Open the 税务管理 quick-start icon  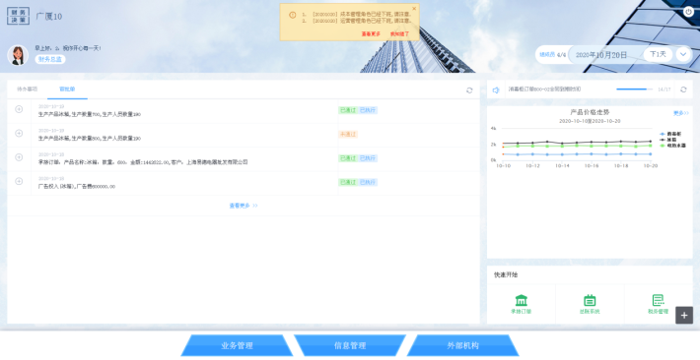[658, 300]
